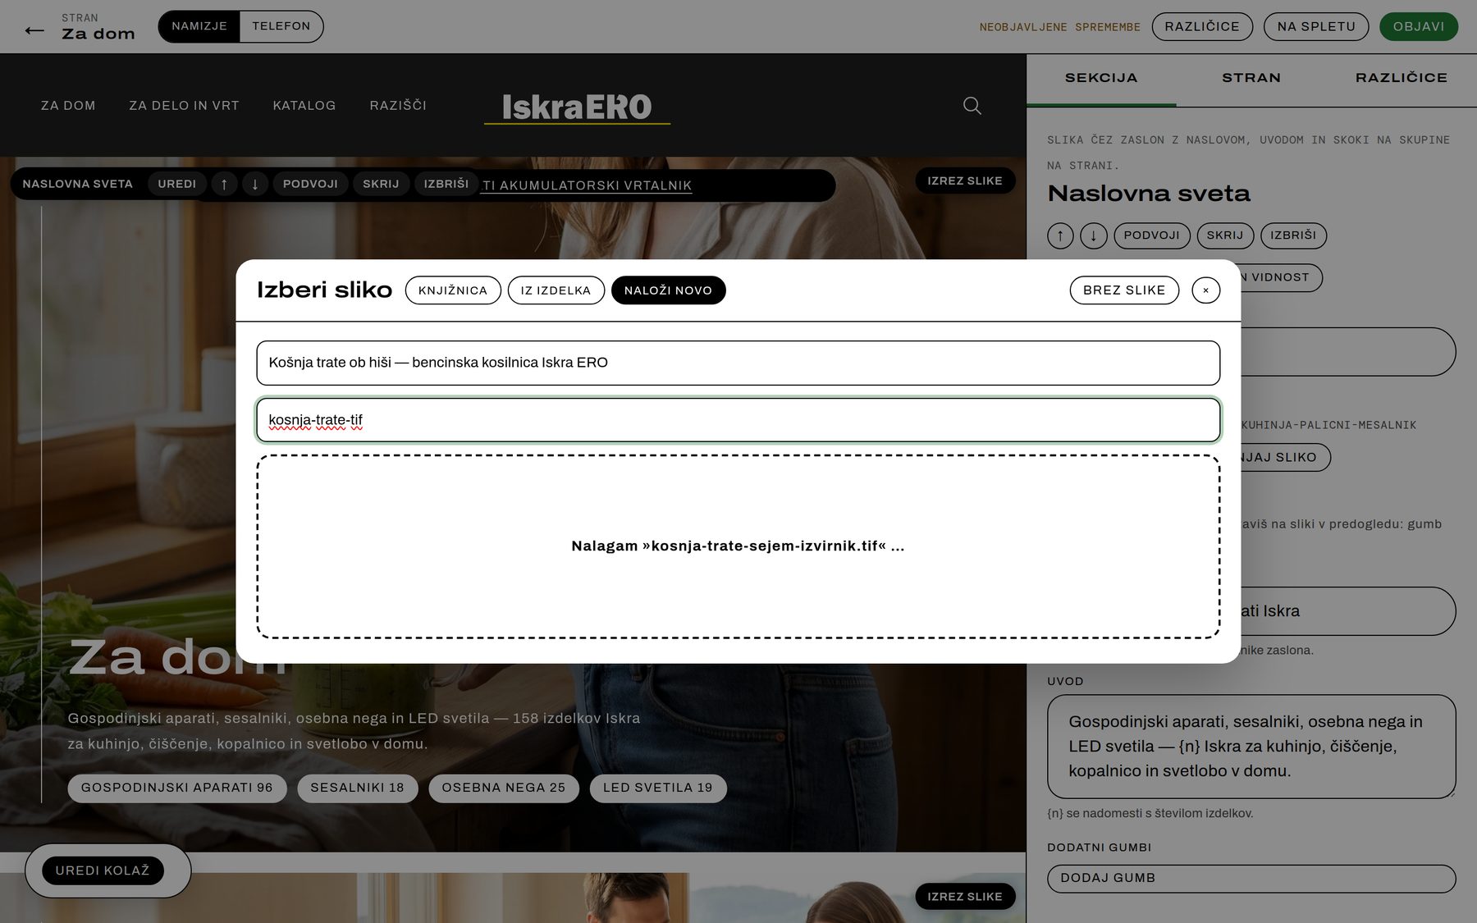The width and height of the screenshot is (1477, 923).
Task: Open the Različice sidebar tab
Action: [x=1401, y=78]
